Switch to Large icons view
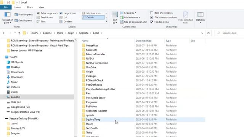 (68, 13)
